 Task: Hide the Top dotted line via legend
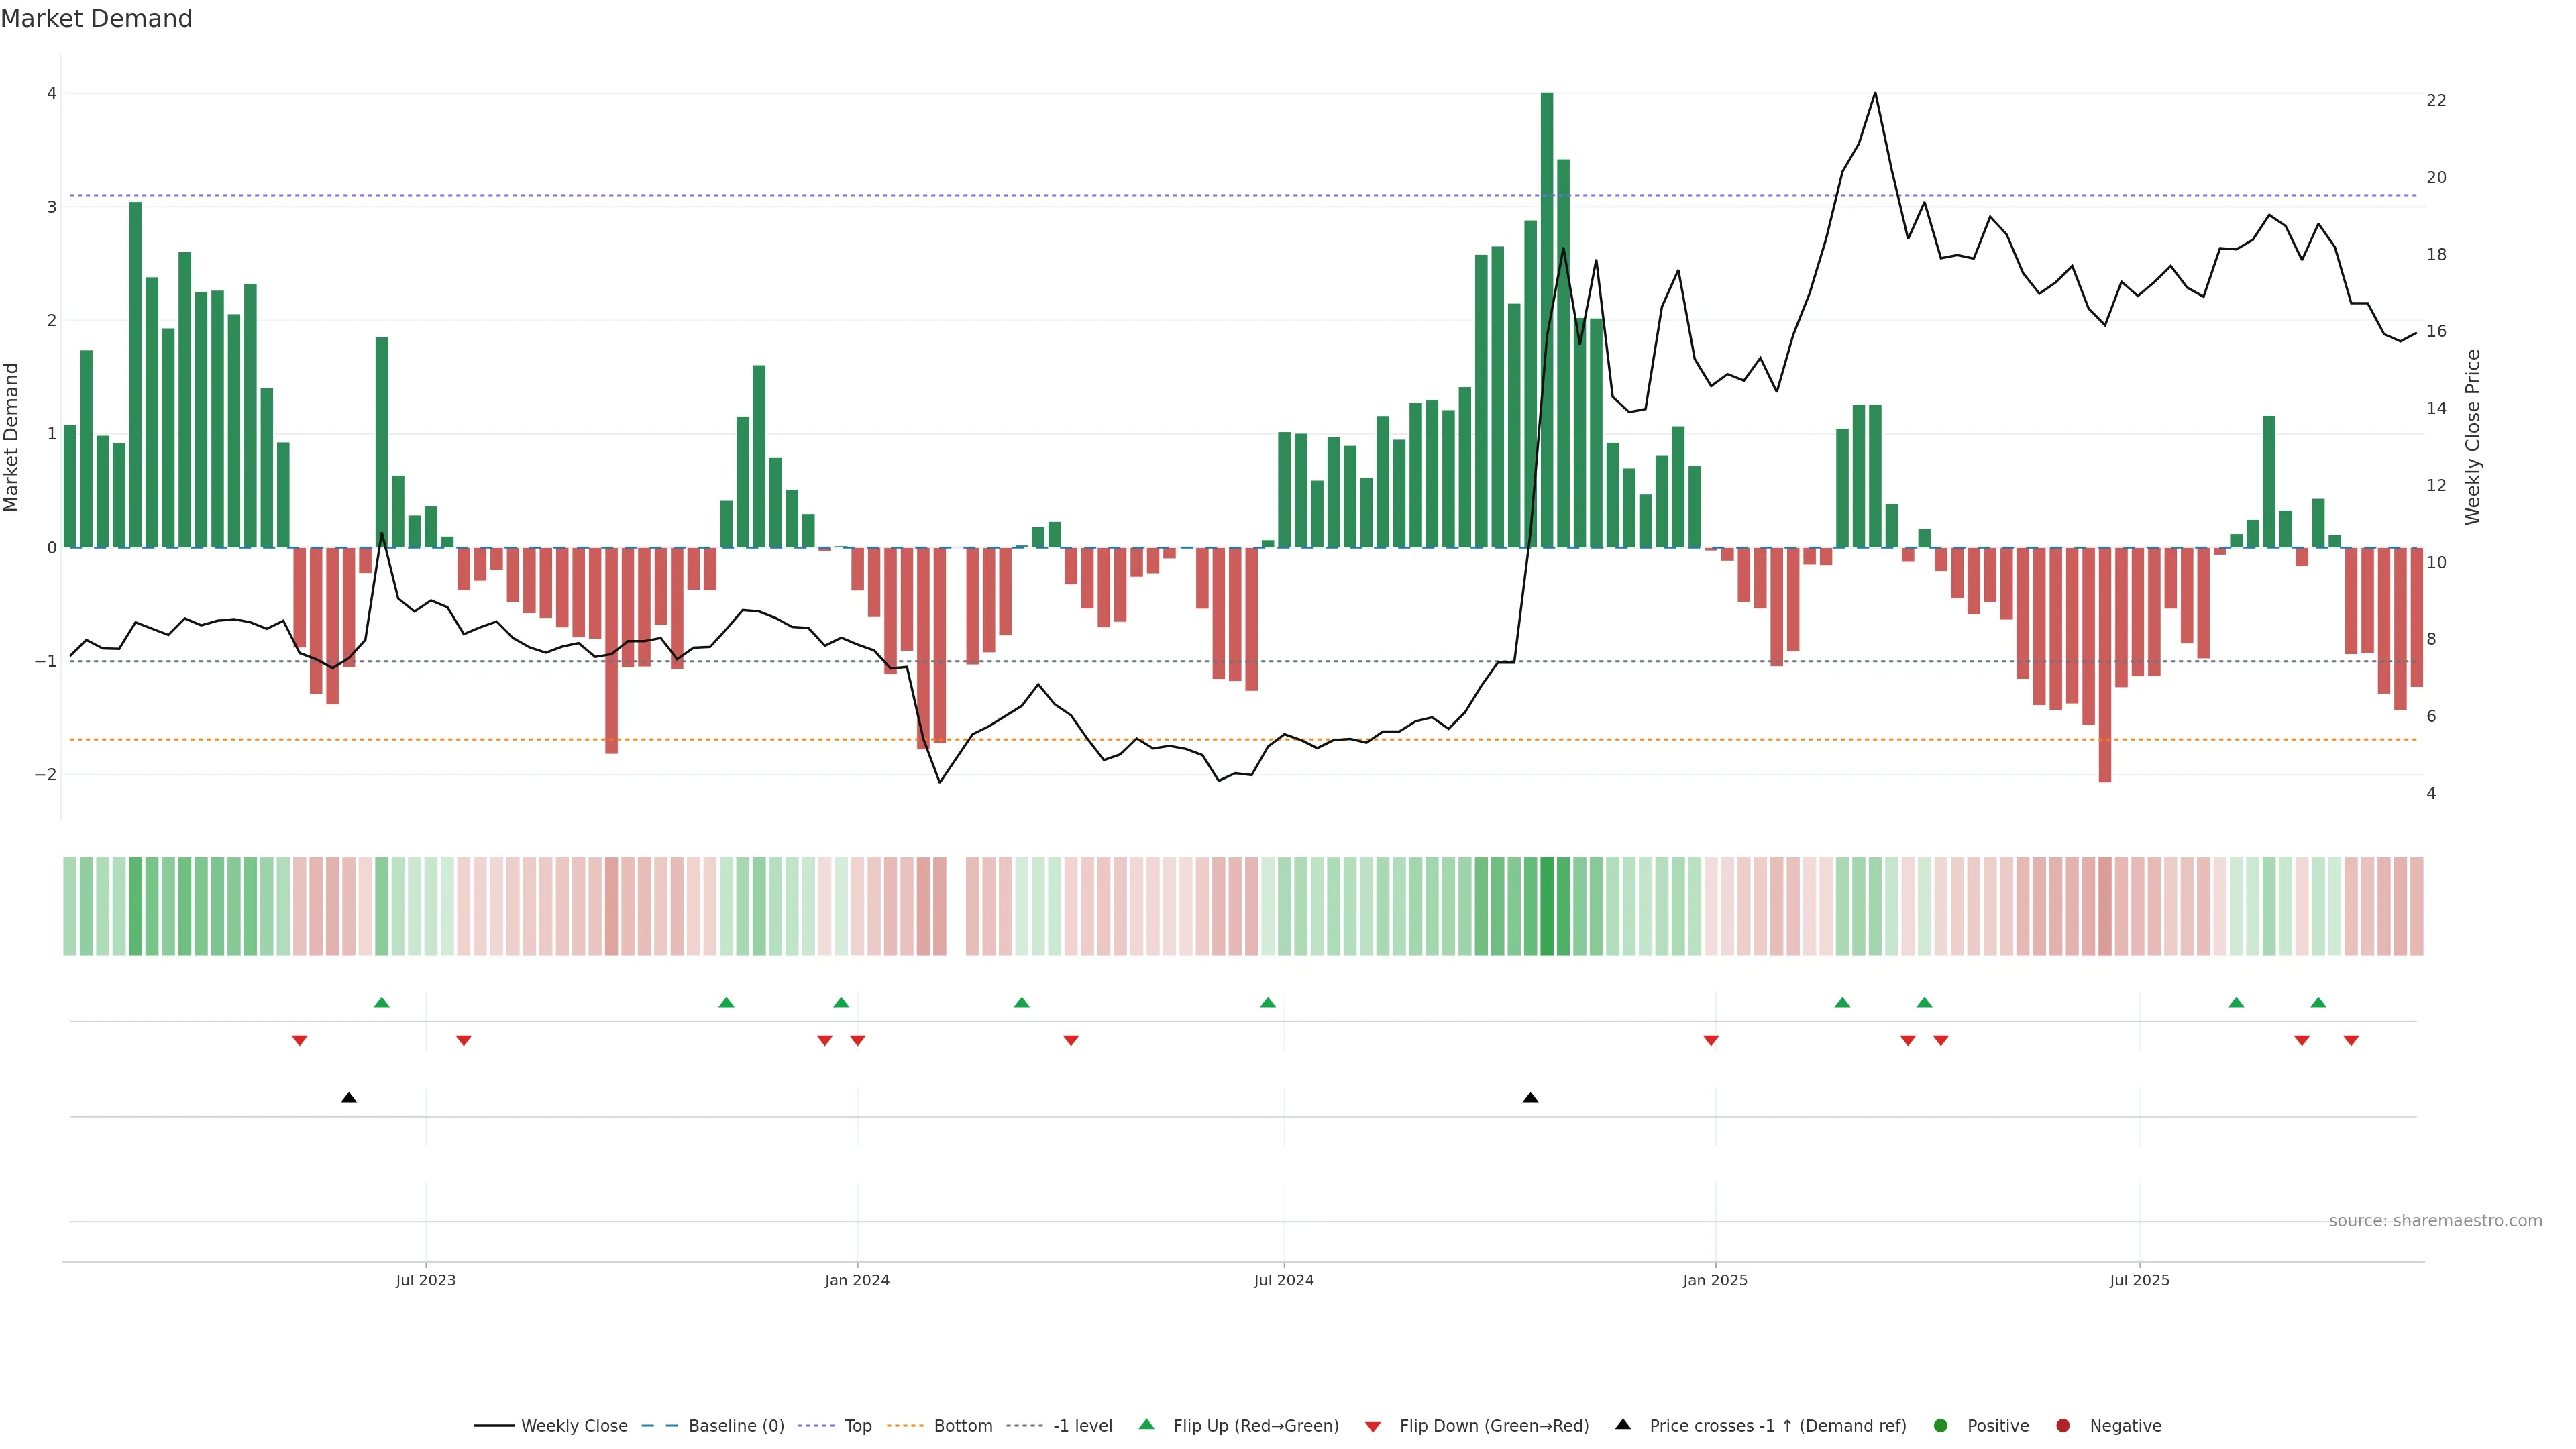click(x=857, y=1425)
